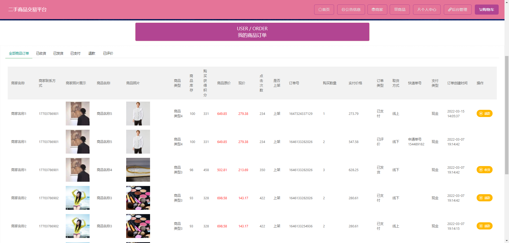Click the 订单创建时间 column header
Image resolution: width=509 pixels, height=243 pixels.
(x=457, y=83)
